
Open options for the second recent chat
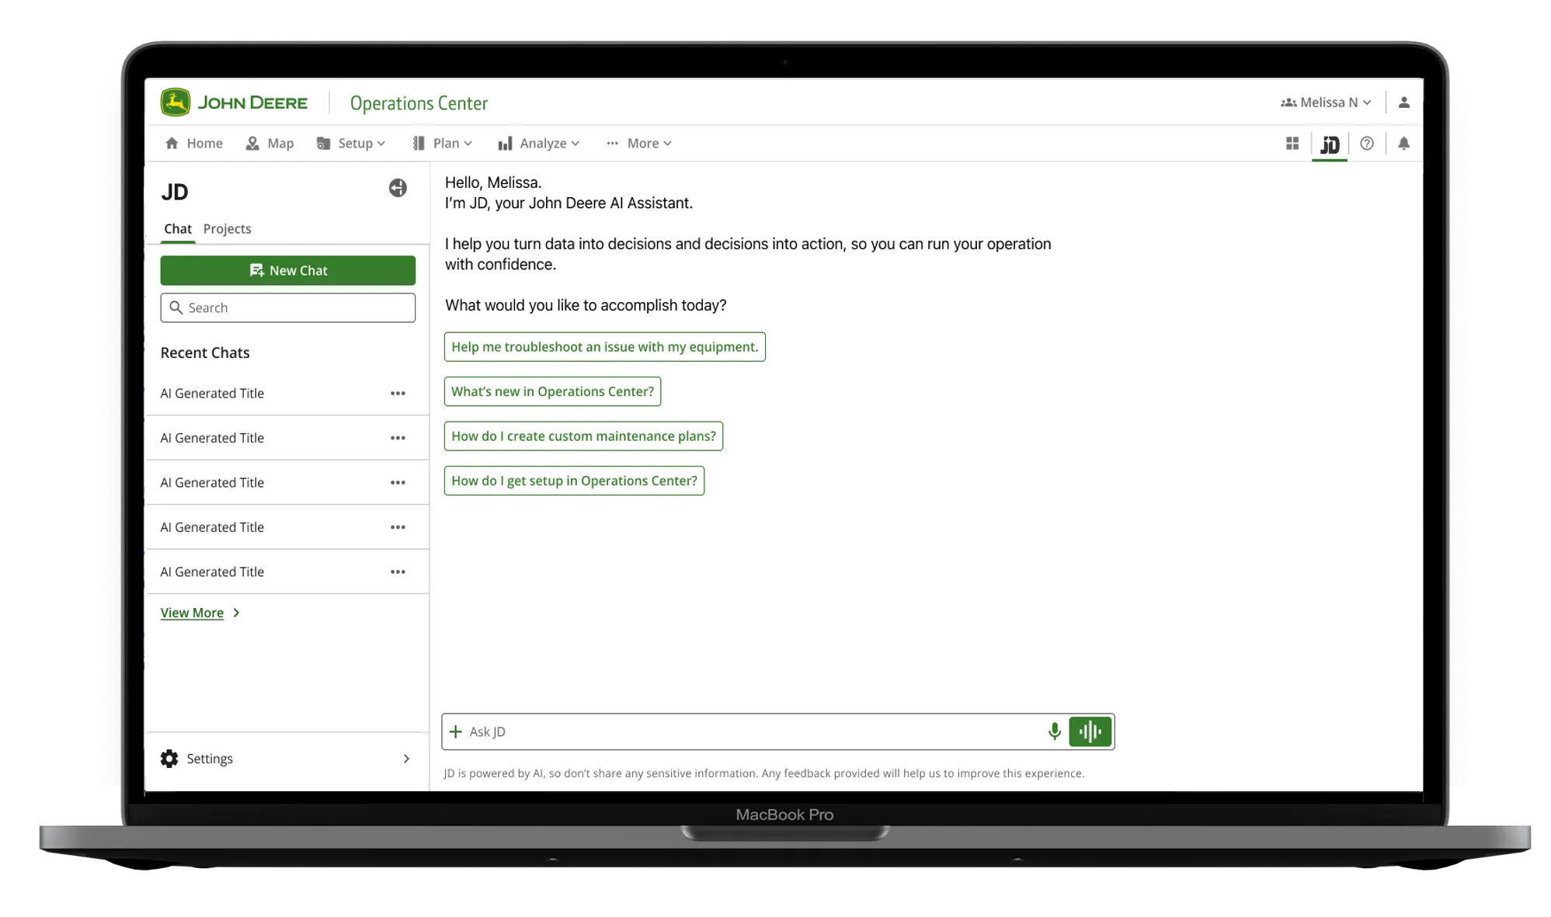[x=398, y=438]
